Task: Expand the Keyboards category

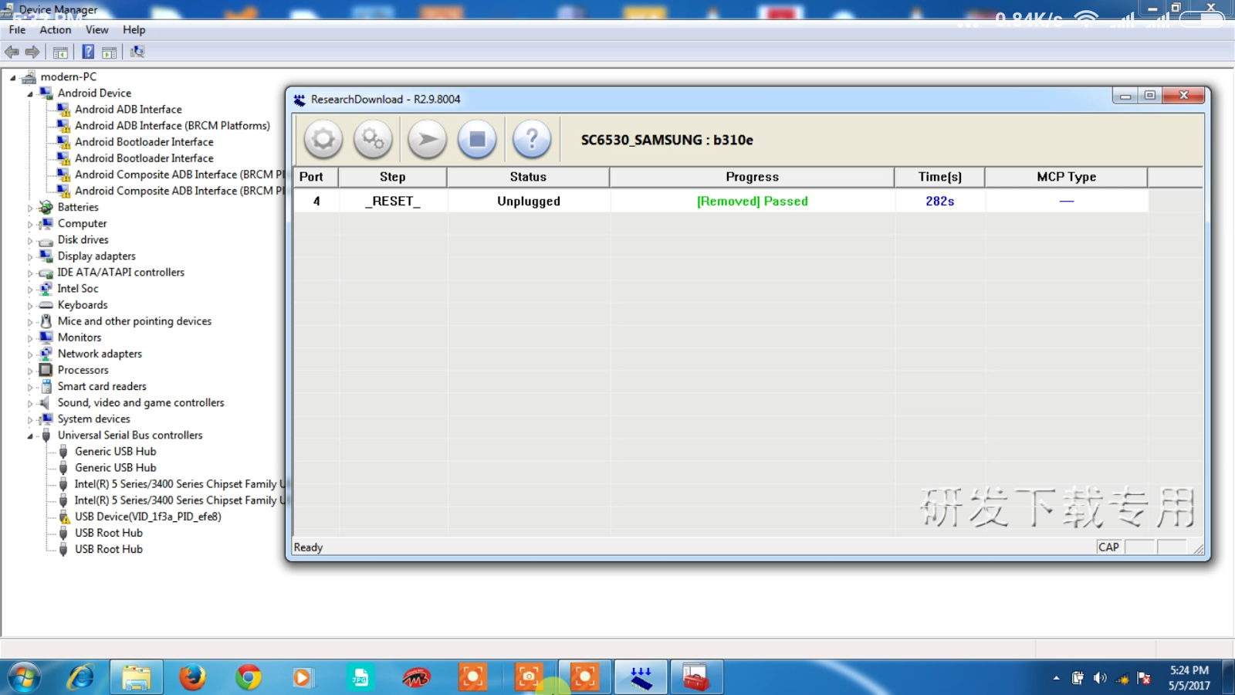Action: (x=30, y=306)
